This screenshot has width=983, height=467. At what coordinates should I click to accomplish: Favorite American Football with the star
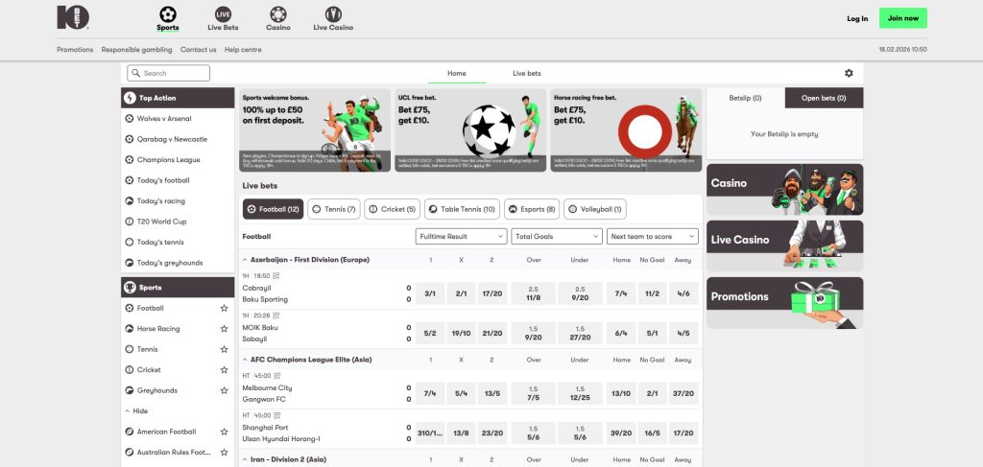224,432
